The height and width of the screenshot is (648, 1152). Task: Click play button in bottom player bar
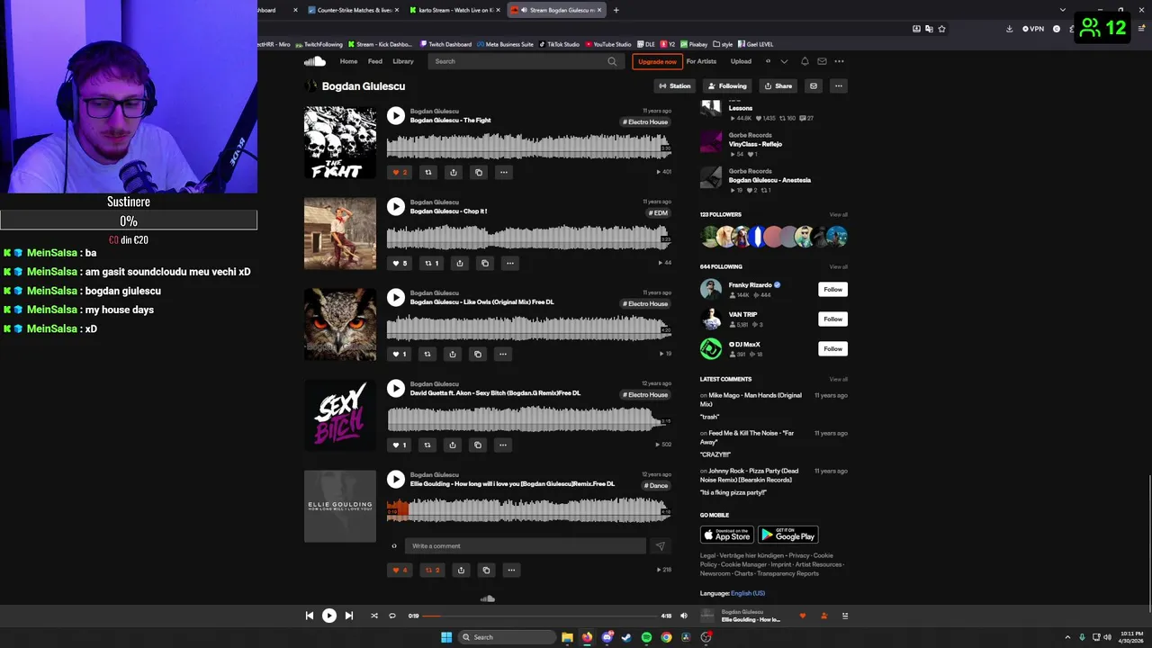[x=329, y=616]
